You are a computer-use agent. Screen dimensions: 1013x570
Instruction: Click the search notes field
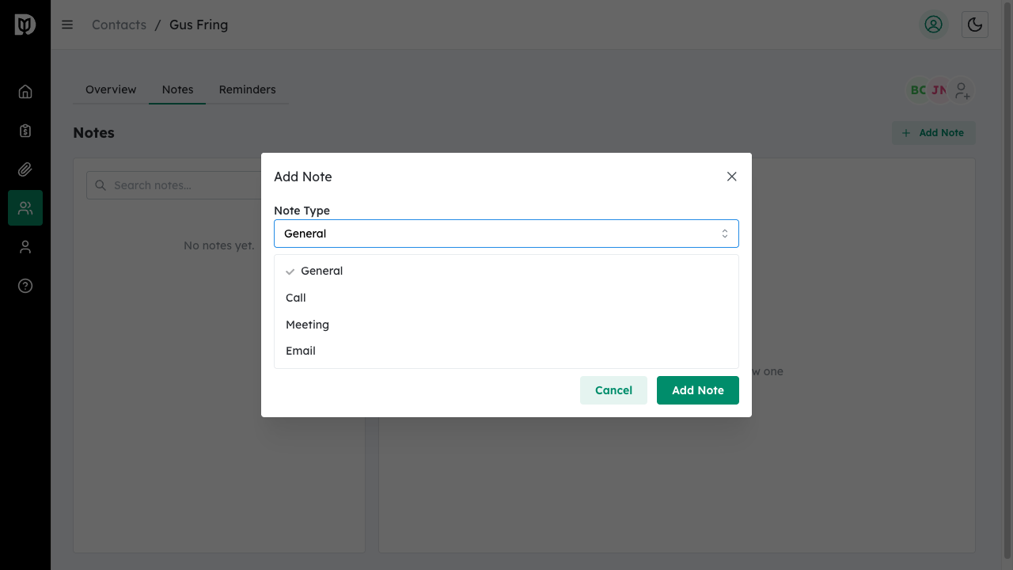point(182,184)
